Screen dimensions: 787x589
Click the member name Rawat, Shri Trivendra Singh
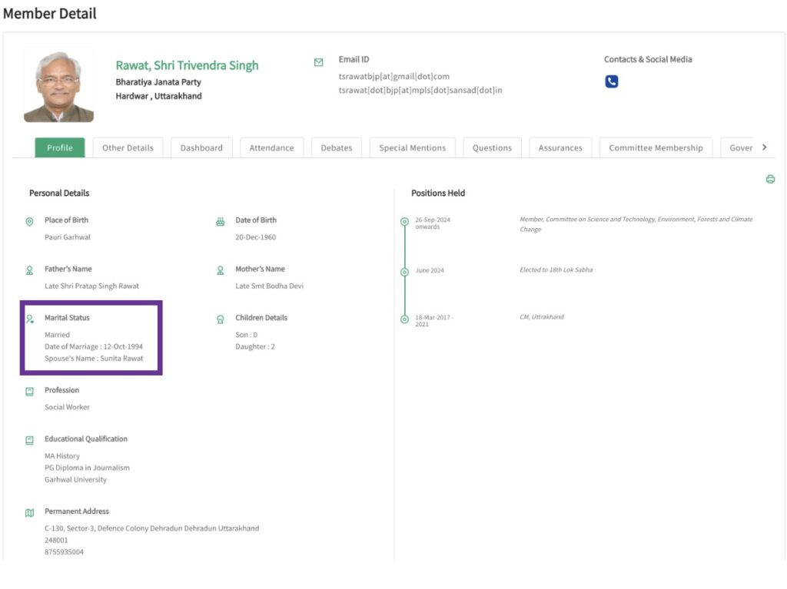pos(187,65)
